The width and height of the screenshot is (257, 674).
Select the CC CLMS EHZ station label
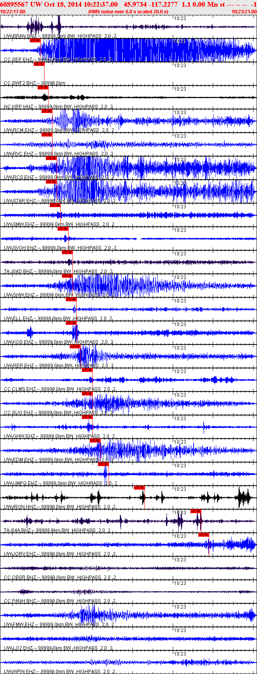point(60,389)
